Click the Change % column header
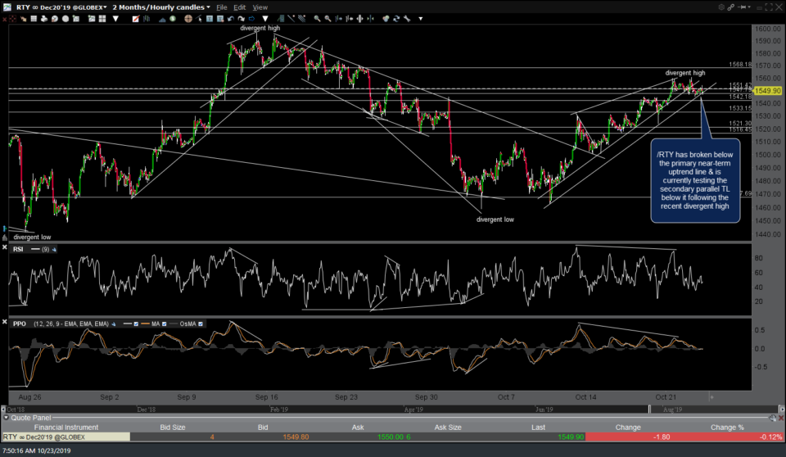 tap(728, 427)
